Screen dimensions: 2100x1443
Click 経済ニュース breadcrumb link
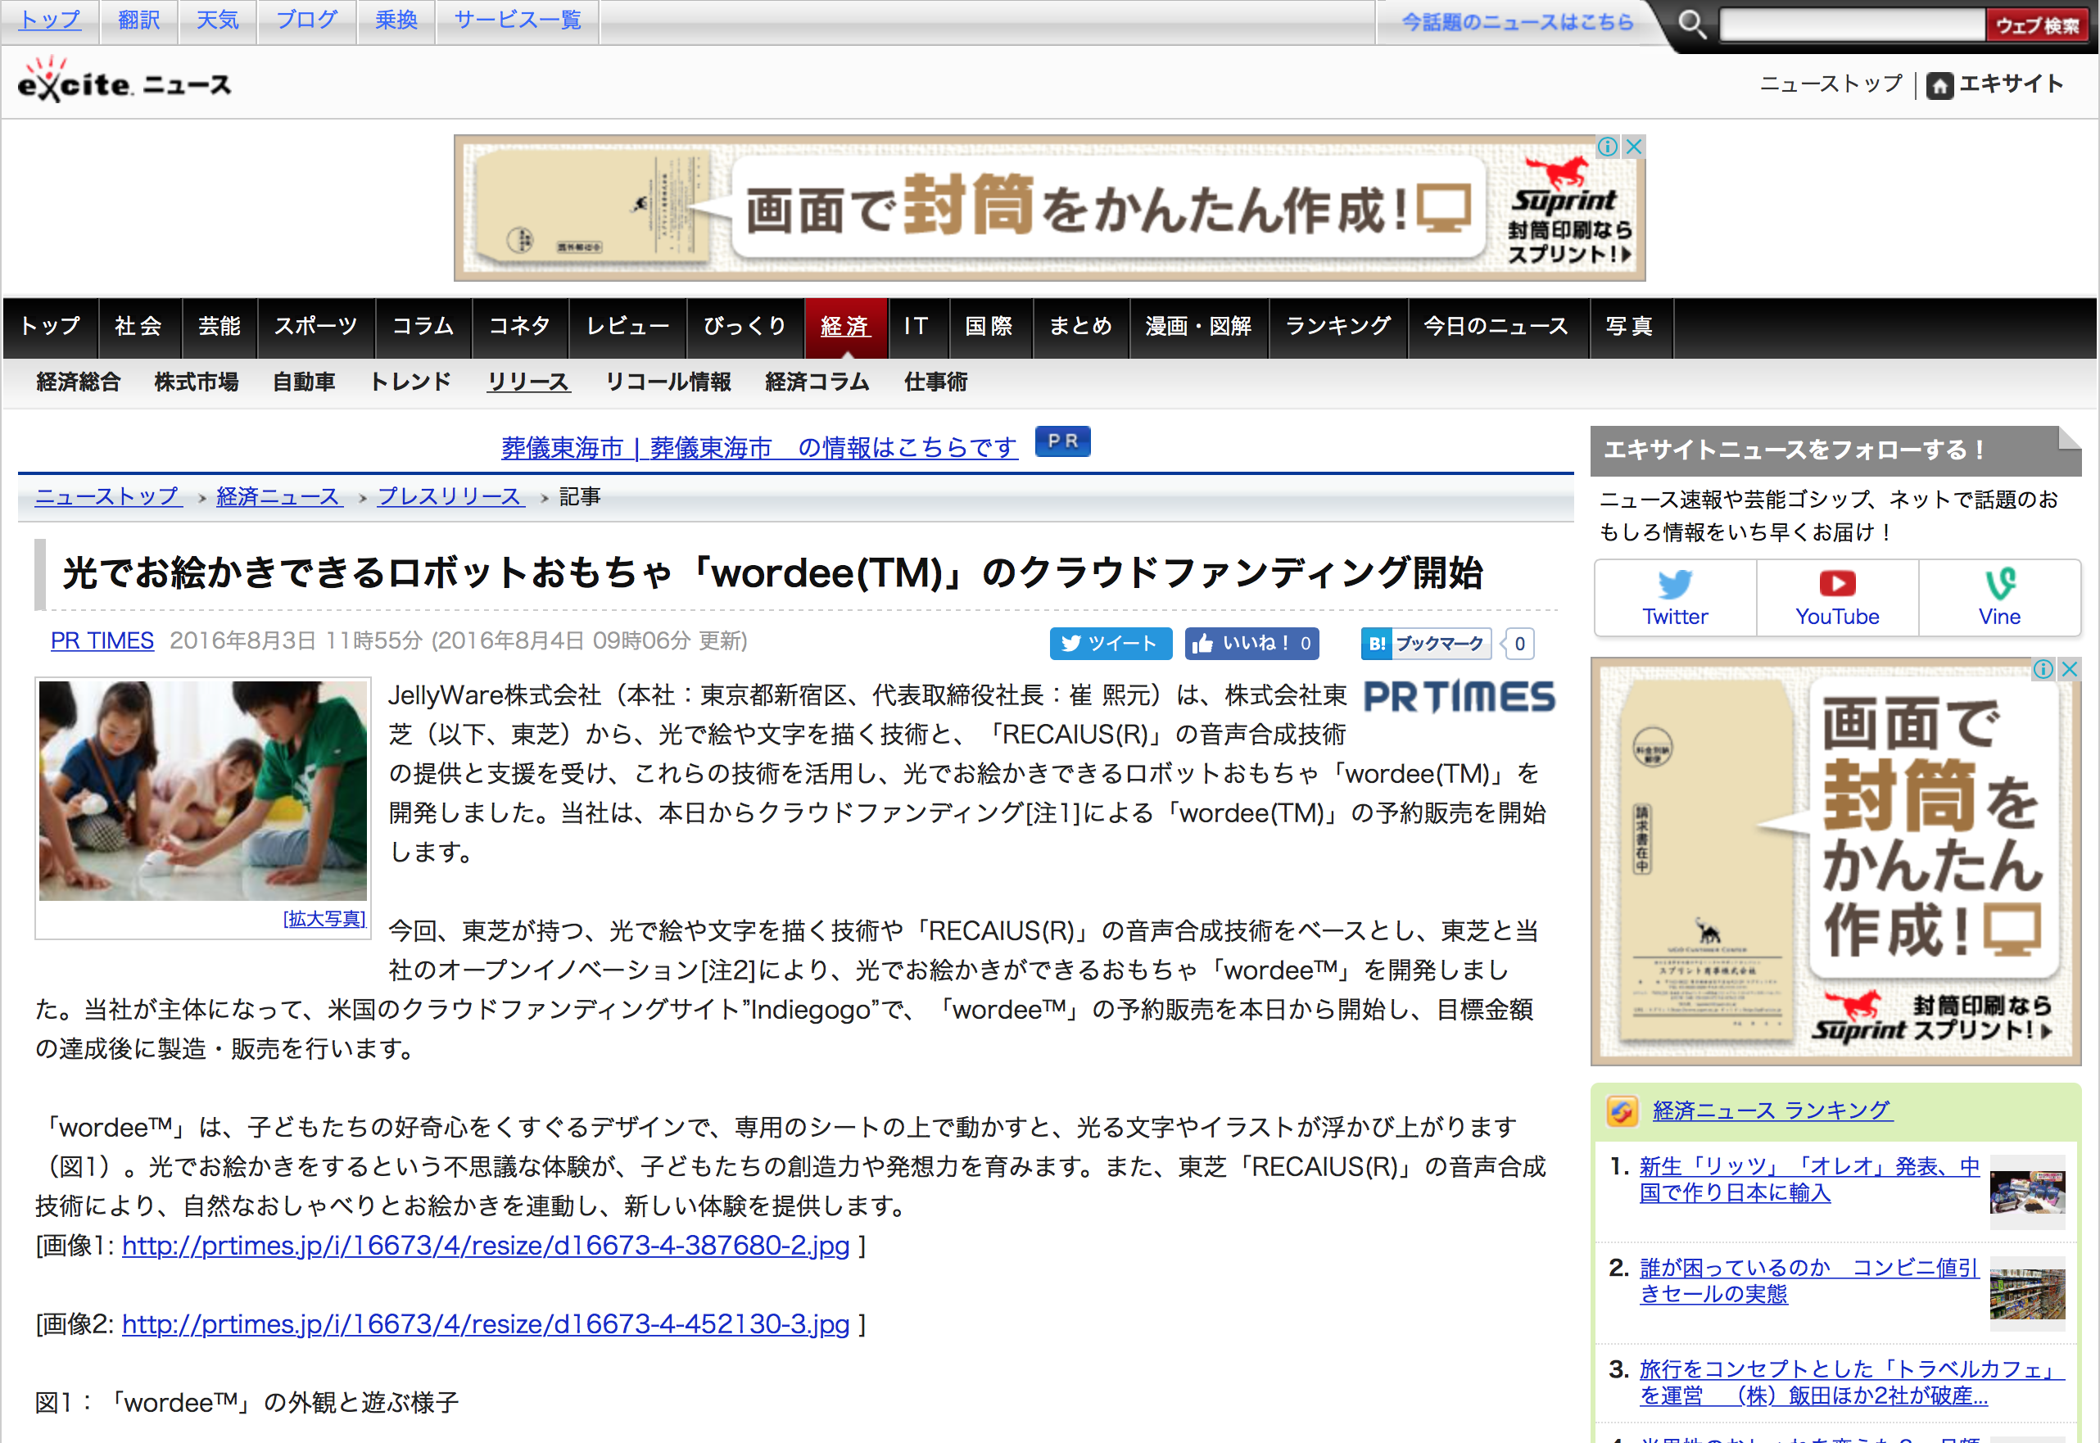pyautogui.click(x=278, y=496)
